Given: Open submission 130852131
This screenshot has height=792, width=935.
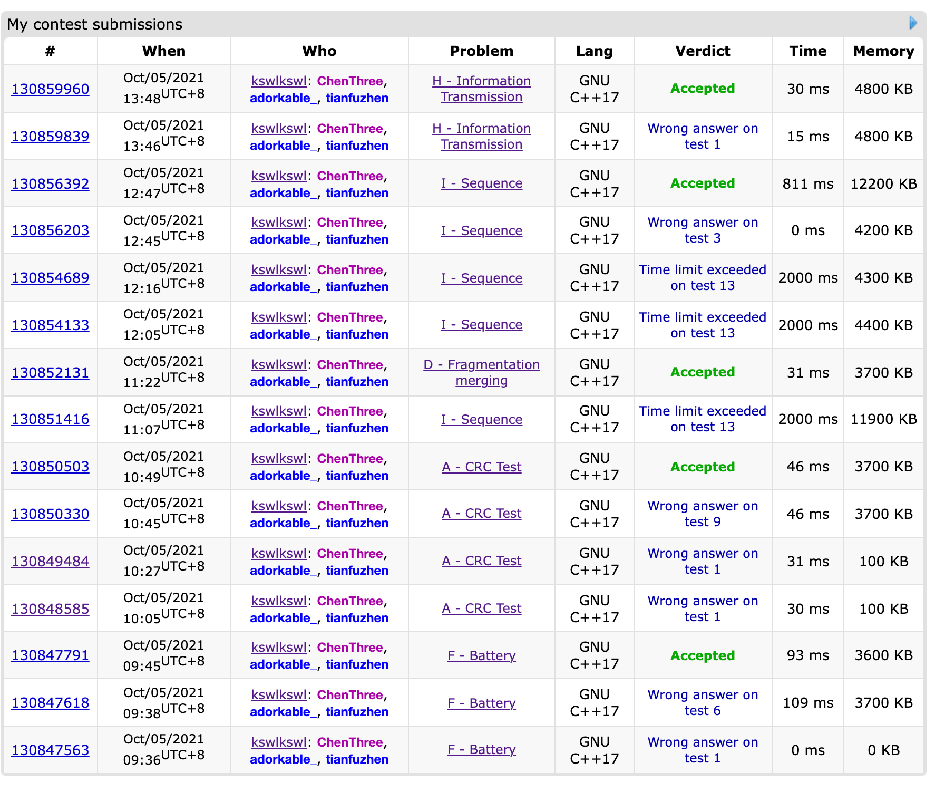Looking at the screenshot, I should (x=50, y=373).
